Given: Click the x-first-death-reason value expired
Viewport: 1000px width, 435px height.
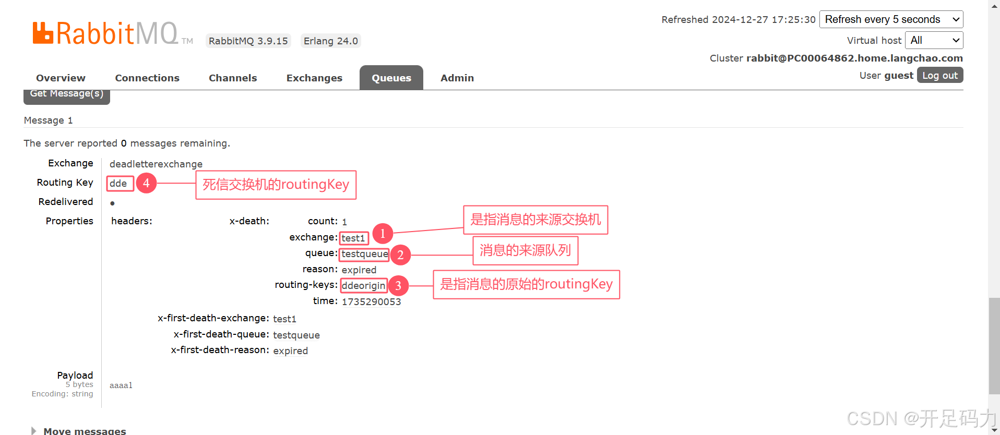Looking at the screenshot, I should tap(291, 351).
